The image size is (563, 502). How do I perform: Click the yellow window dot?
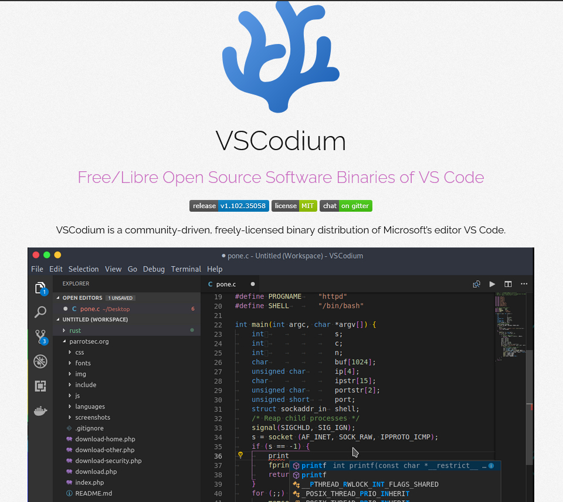pos(57,255)
